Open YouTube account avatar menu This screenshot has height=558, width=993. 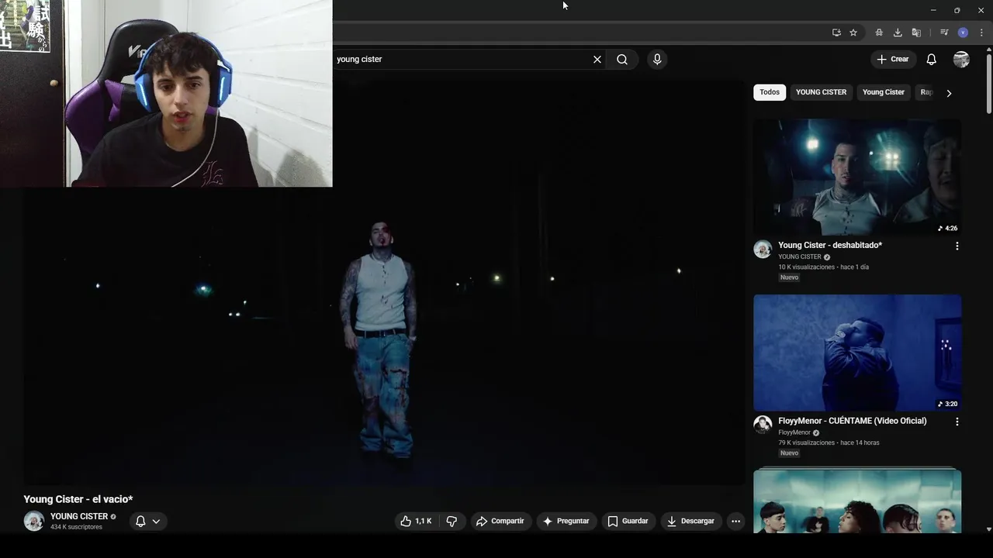[x=961, y=59]
